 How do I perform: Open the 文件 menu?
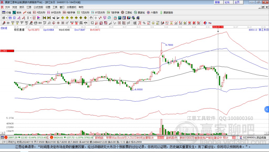[7, 7]
